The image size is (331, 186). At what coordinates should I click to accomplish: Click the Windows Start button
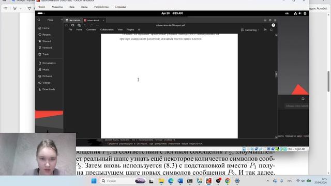(94, 181)
